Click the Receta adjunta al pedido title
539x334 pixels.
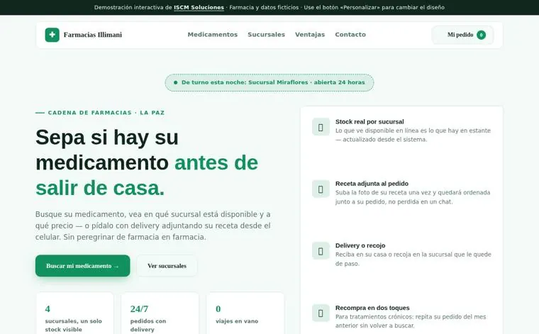coord(372,184)
